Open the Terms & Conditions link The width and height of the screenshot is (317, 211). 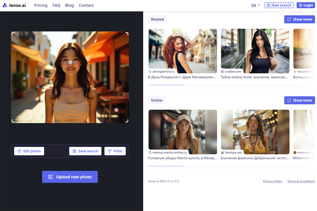(x=301, y=181)
